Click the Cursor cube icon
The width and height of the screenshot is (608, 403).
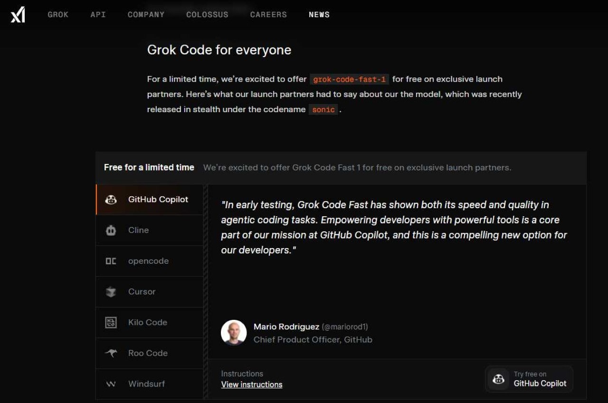point(111,292)
